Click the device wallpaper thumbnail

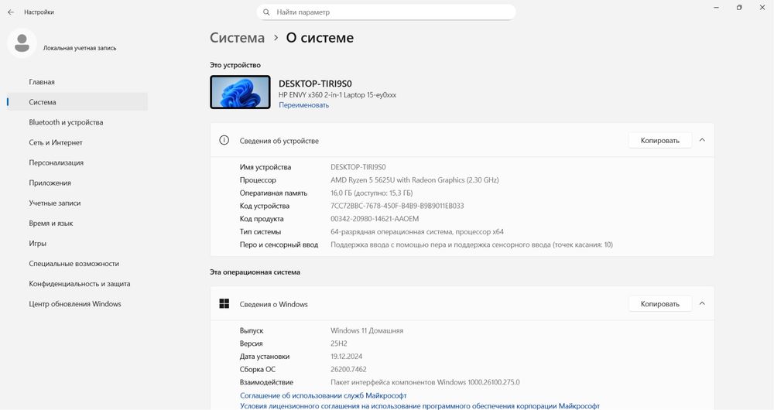pos(241,92)
